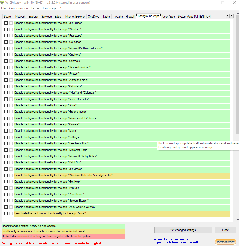Click the red "Restricted recommended" legend bar
Screen dimensions: 239x246
pyautogui.click(x=63, y=236)
